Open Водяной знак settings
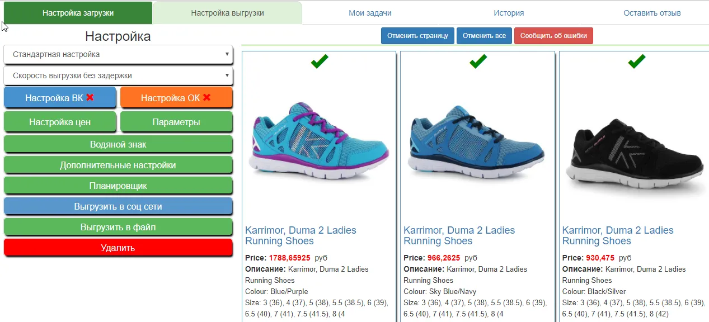709x322 pixels. [x=118, y=144]
